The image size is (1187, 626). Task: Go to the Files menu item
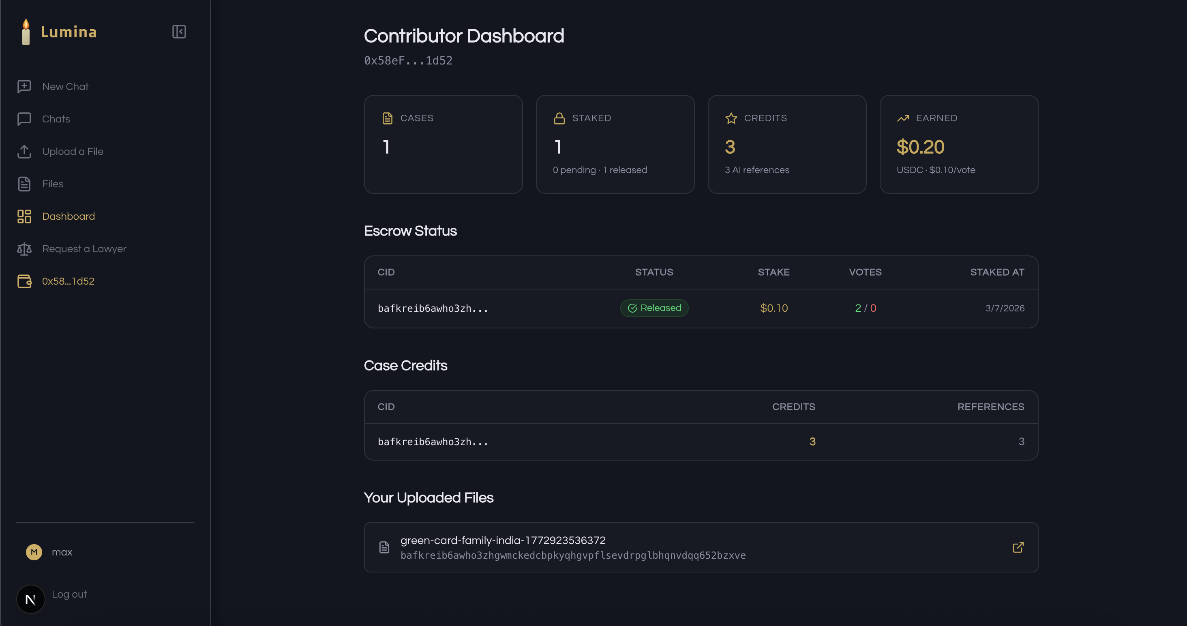(x=53, y=184)
